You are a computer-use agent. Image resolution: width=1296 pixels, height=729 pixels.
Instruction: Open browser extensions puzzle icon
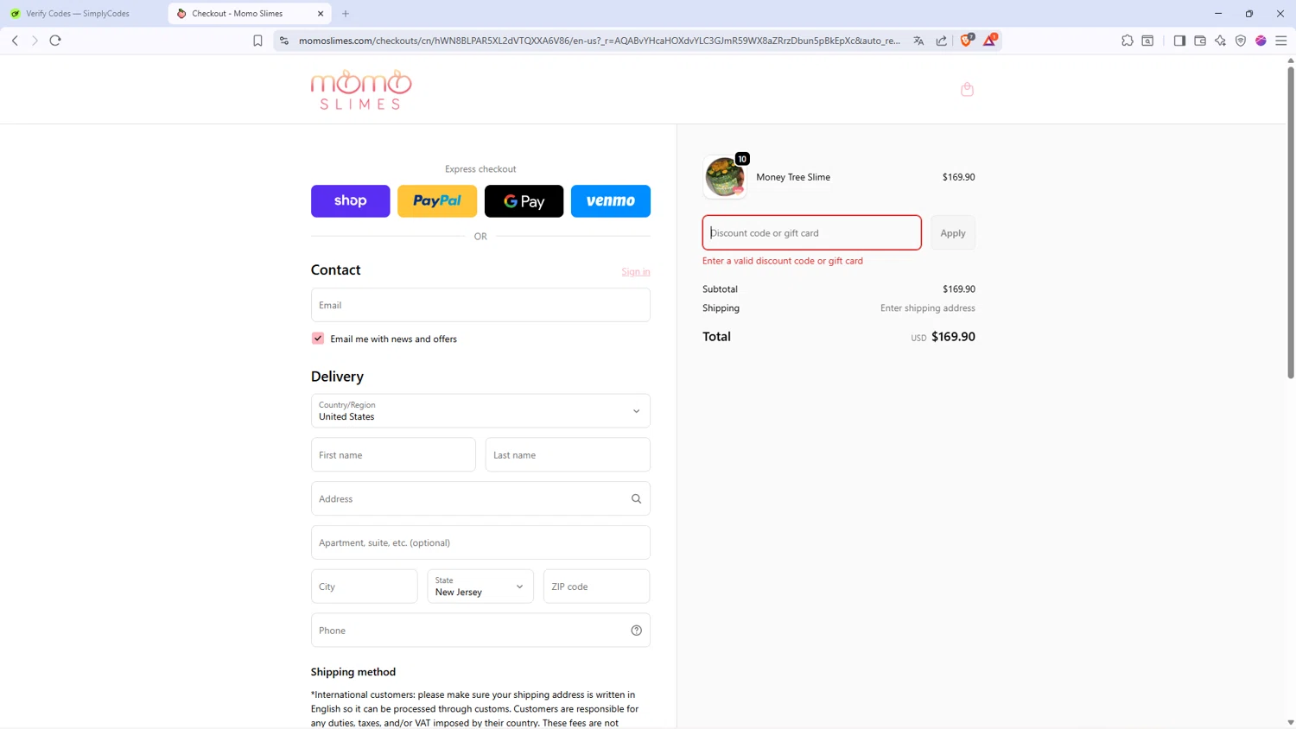tap(1128, 41)
